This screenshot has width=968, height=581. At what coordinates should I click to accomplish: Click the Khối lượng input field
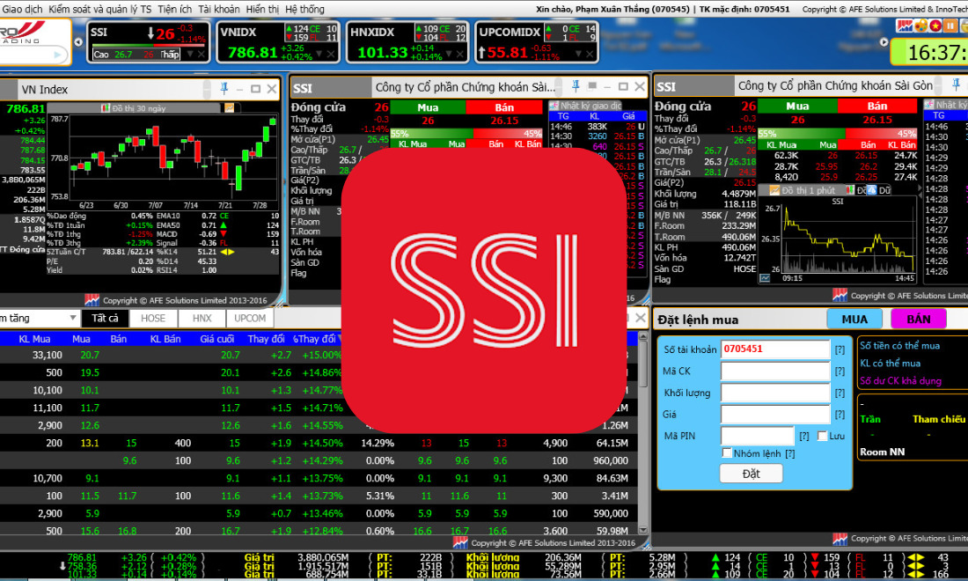[775, 393]
